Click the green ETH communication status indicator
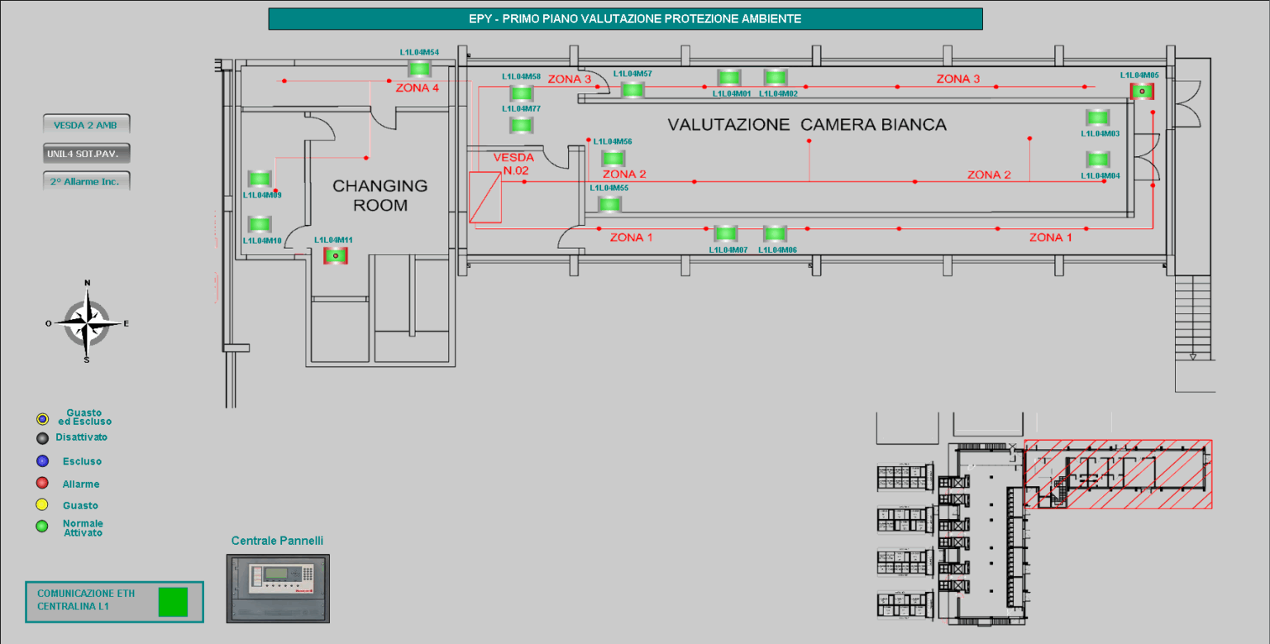This screenshot has width=1270, height=644. pos(173,601)
